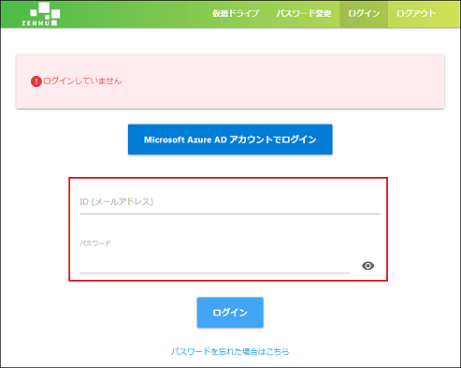Click the light blue ログイン button

point(230,313)
